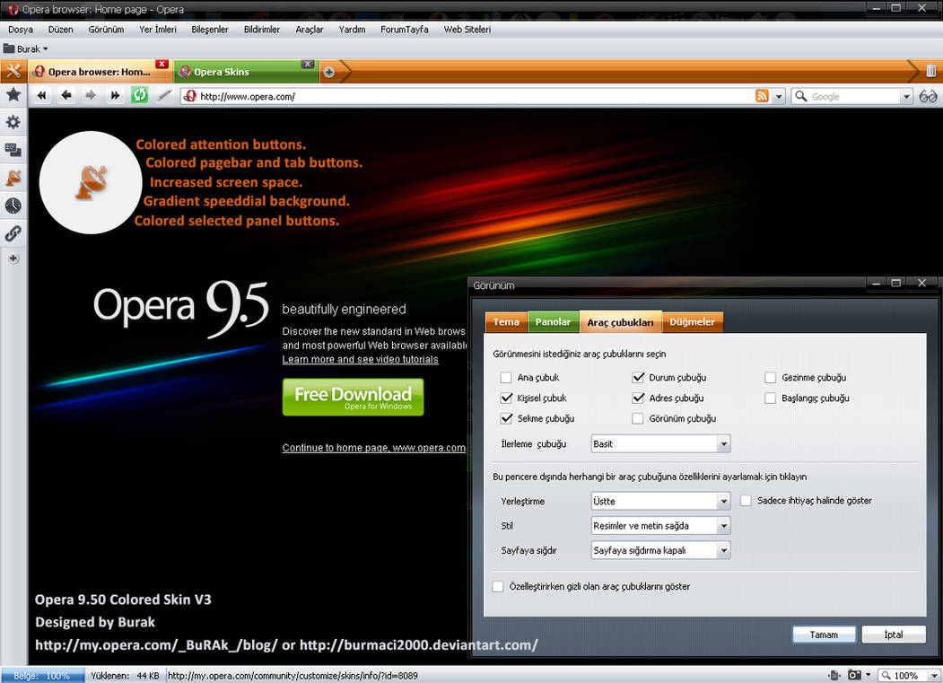Check Özelleştirirken gizli olan araç çubuklarını göster
This screenshot has height=683, width=943.
498,586
